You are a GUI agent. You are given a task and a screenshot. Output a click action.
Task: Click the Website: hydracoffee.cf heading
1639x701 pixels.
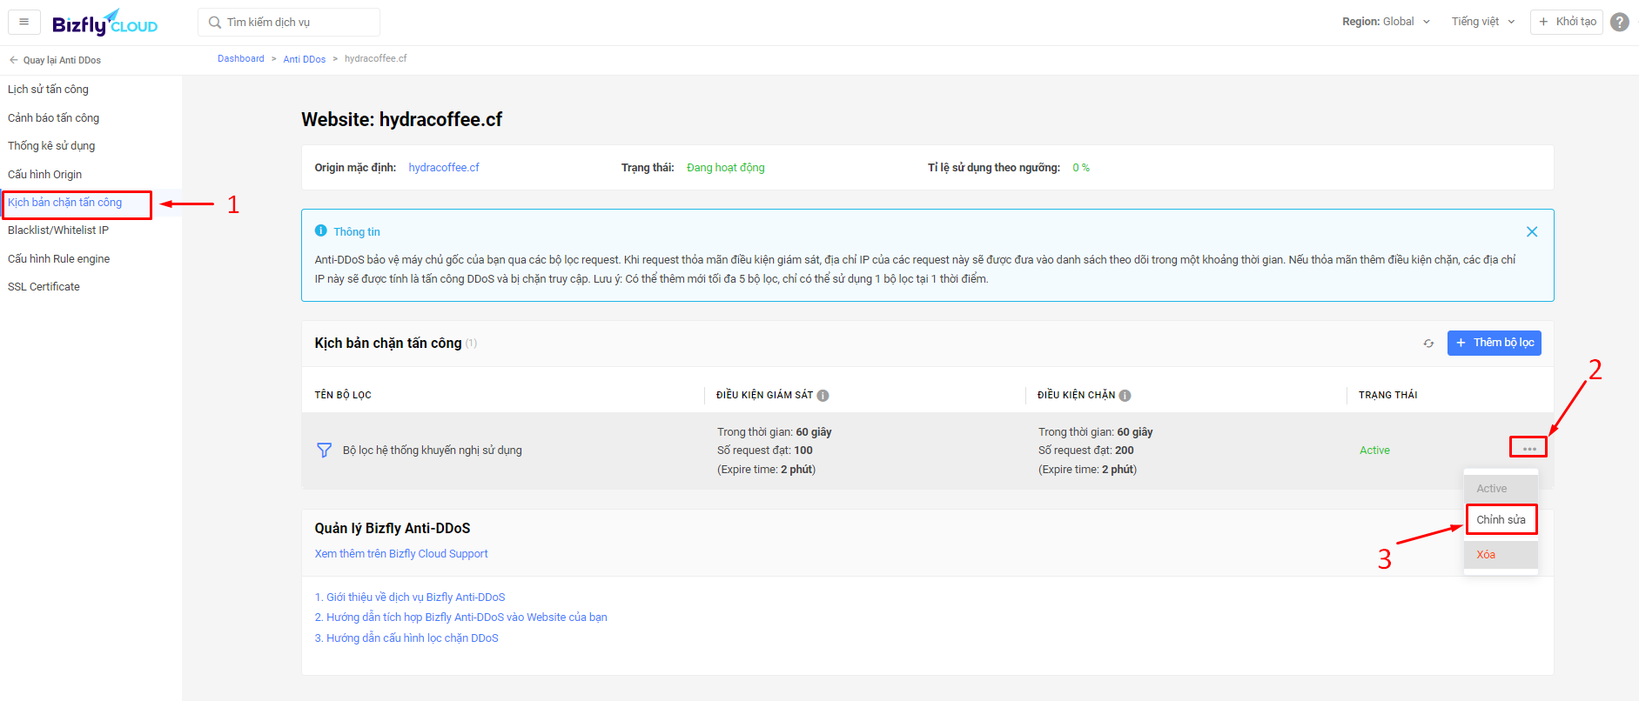pos(402,120)
